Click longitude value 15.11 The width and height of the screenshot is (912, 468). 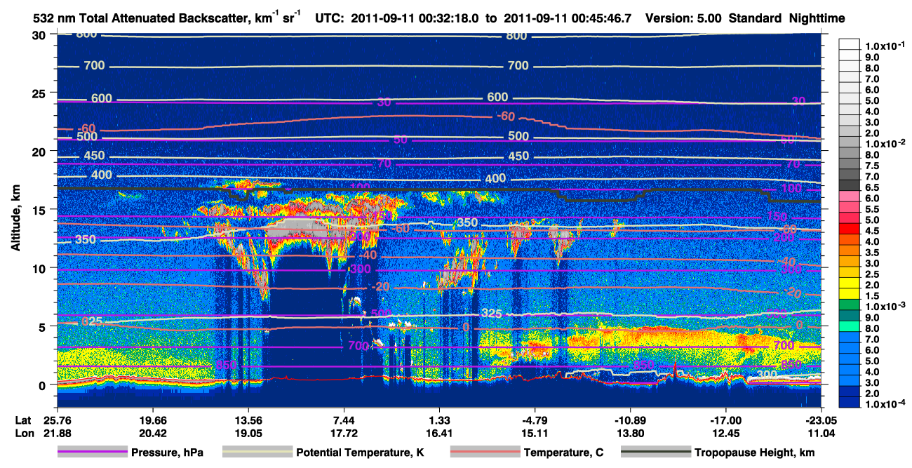pos(535,432)
